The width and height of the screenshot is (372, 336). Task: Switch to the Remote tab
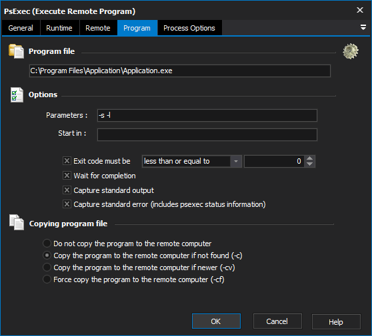[x=98, y=28]
